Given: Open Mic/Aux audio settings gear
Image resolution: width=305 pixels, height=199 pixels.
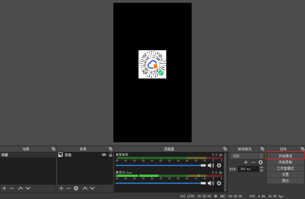Looking at the screenshot, I should pyautogui.click(x=219, y=183).
